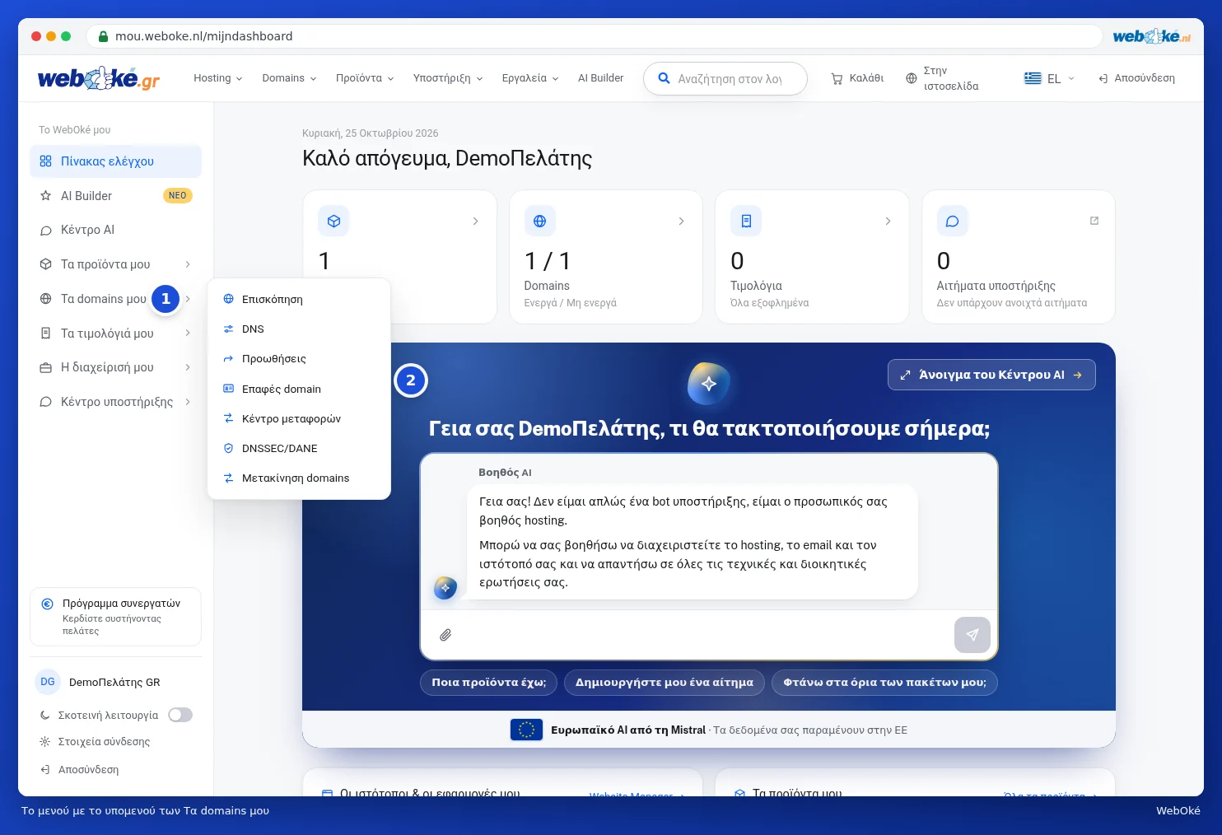Open DNSSEC/DANE submenu entry
Viewport: 1222px width, 835px height.
tap(299, 448)
